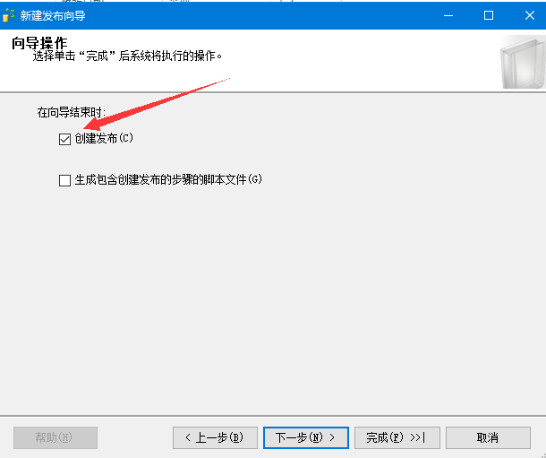Cancel the wizard with 取消

[488, 437]
